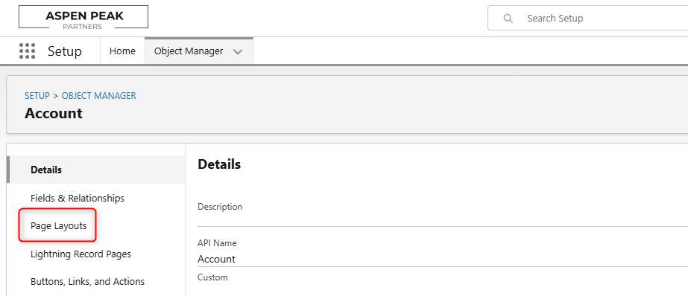
Task: Switch to the Home tab
Action: coord(122,51)
